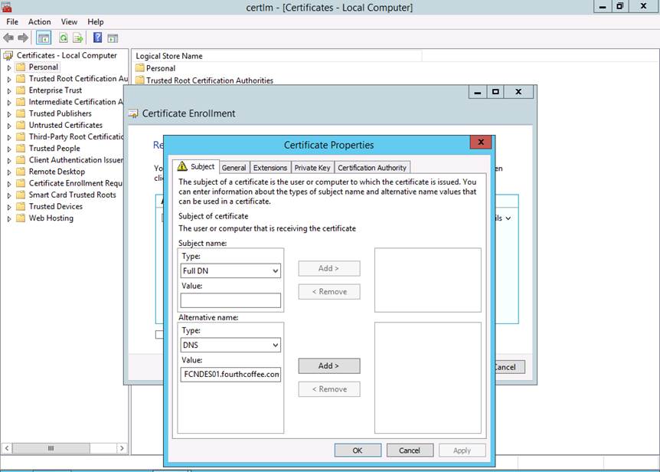
Task: Switch to the Private Key tab
Action: pos(312,167)
